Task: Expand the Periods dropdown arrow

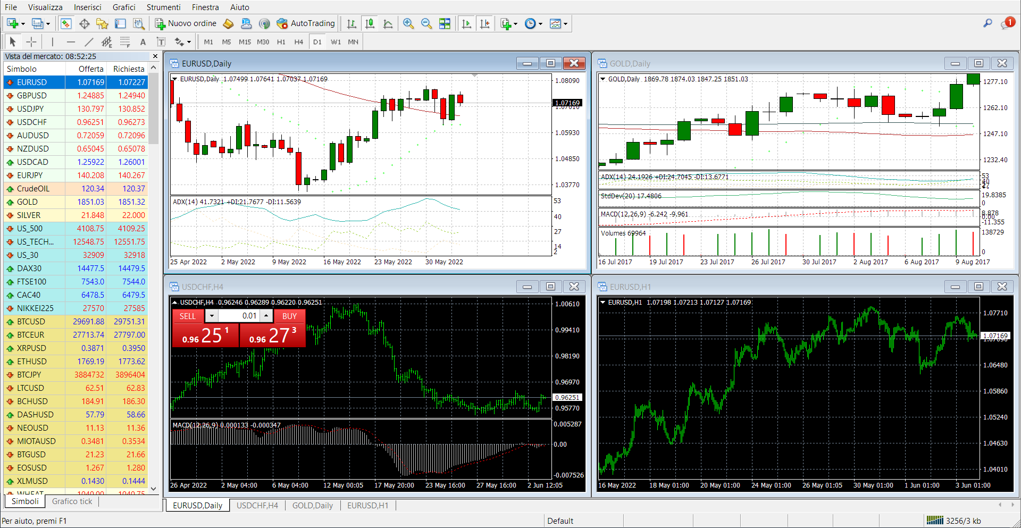Action: (540, 23)
